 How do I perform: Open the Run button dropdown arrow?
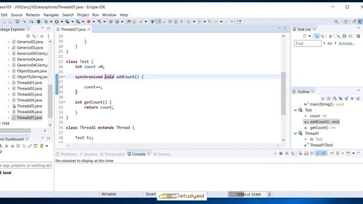pos(62,22)
